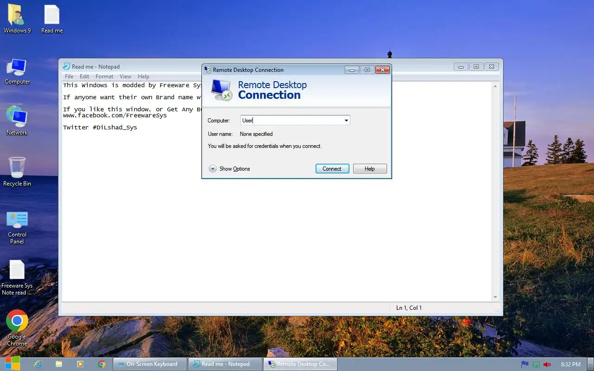This screenshot has height=371, width=594.
Task: Select the Google Chrome desktop shortcut
Action: pyautogui.click(x=17, y=328)
